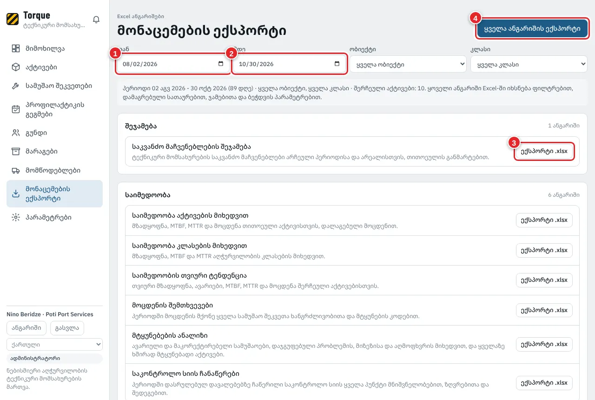Click the Torque striped logo icon
Screen dimensions: 595x400
tap(12, 19)
